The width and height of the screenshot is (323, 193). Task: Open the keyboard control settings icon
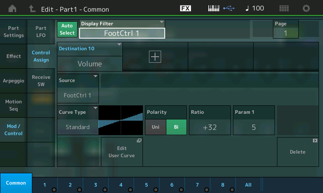point(214,8)
